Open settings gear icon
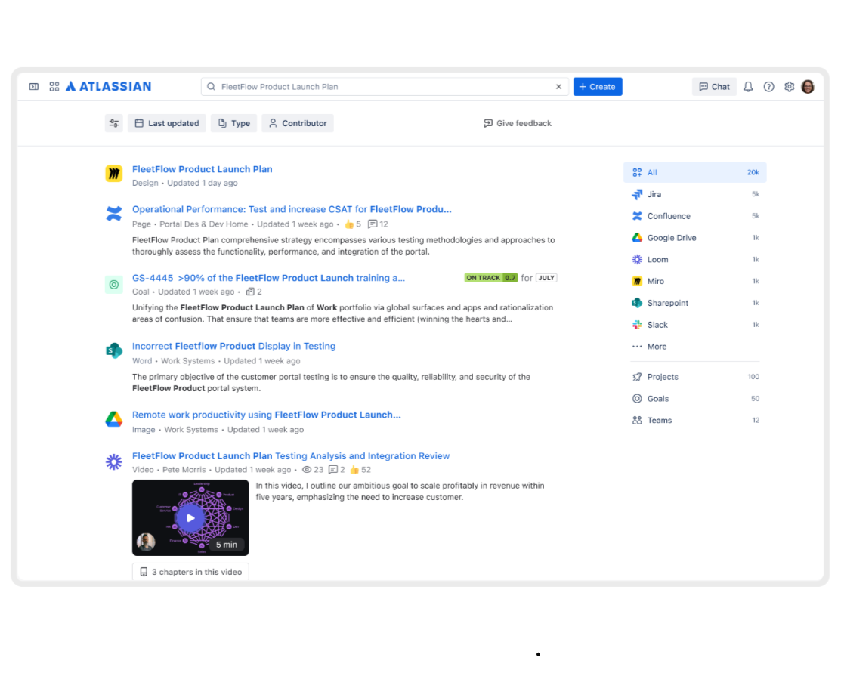841x676 pixels. pyautogui.click(x=789, y=86)
